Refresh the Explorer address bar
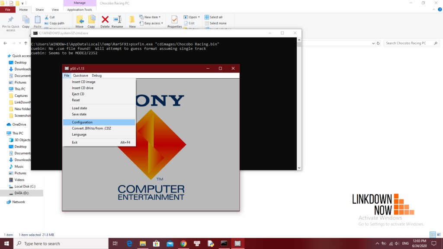The width and height of the screenshot is (443, 249). click(378, 43)
